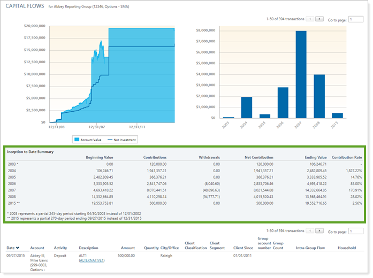Go to next page from bottom pagination
Image resolution: width=373 pixels, height=278 pixels.
319,230
